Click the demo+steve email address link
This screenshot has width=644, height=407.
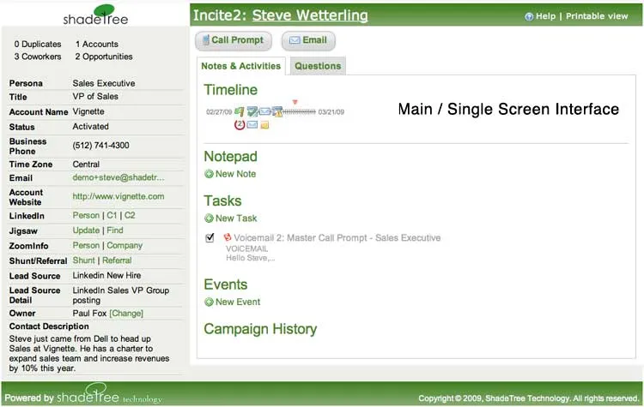pos(118,177)
